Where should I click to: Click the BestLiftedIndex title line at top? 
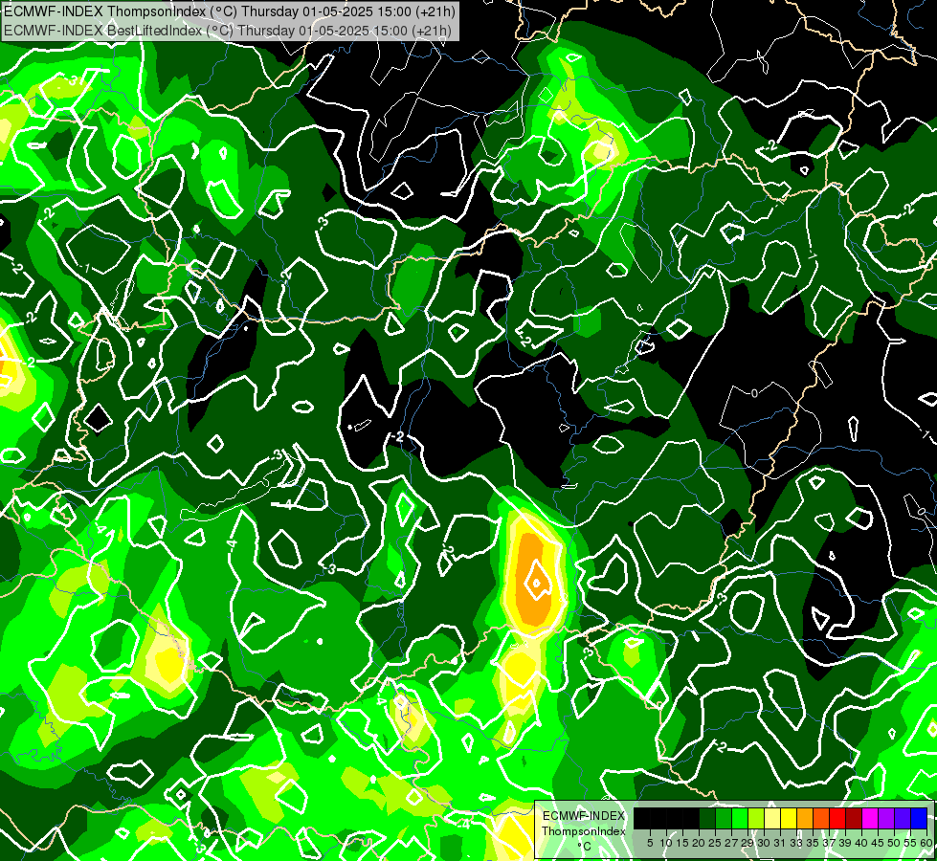228,31
